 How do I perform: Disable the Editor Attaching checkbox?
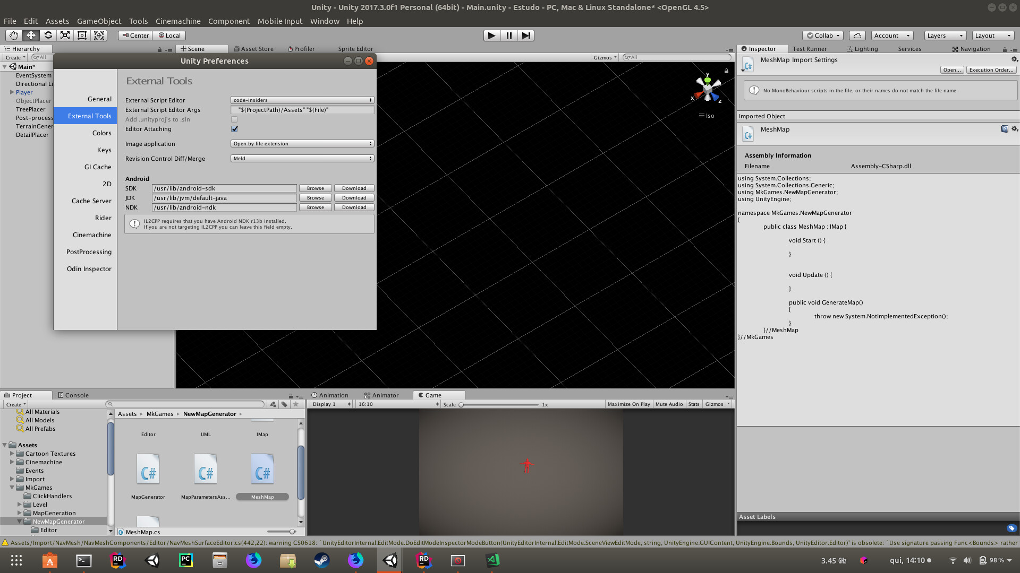pyautogui.click(x=234, y=128)
